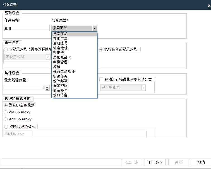
Task: Choose 注册账号 from the task type list
Action: coord(74,43)
